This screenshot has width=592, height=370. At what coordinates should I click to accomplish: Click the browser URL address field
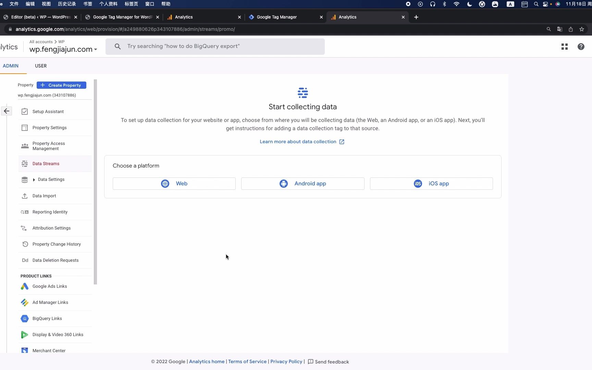[274, 29]
